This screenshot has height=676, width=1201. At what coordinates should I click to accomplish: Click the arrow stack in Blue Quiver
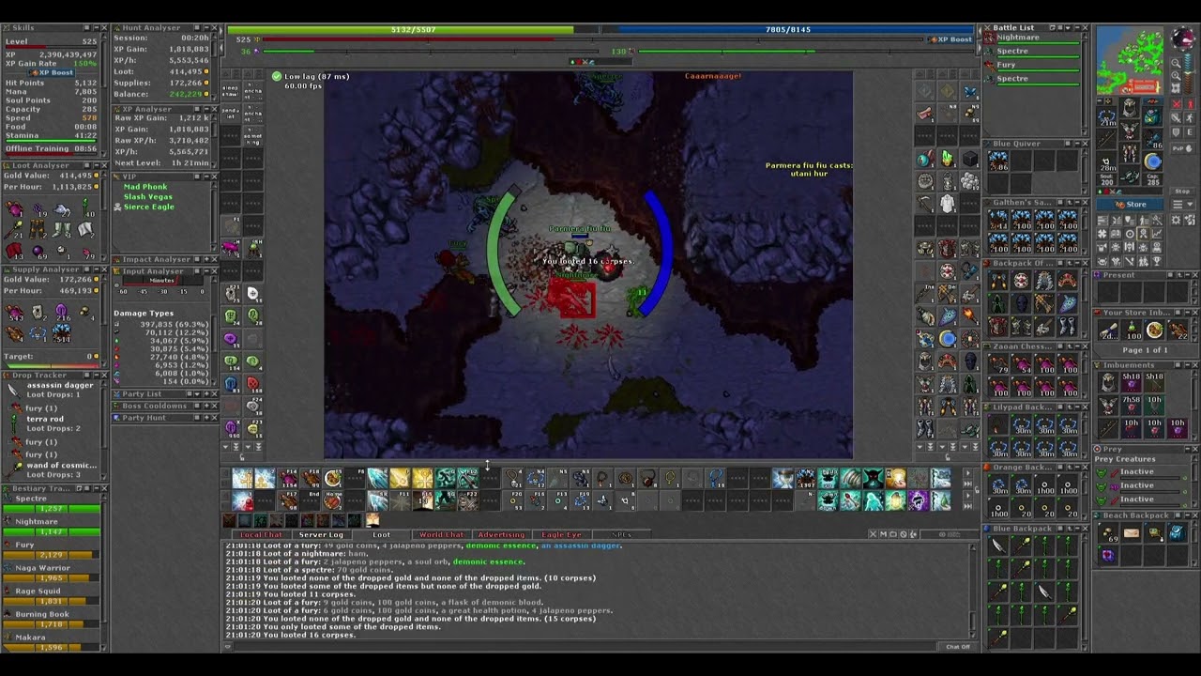[x=998, y=161]
